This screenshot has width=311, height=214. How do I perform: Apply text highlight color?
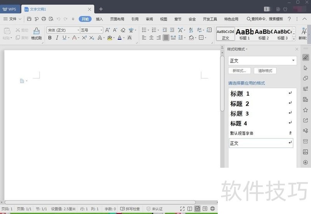pyautogui.click(x=110, y=38)
